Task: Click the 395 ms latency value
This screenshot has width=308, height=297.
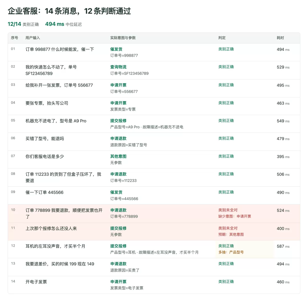Action: 283,157
